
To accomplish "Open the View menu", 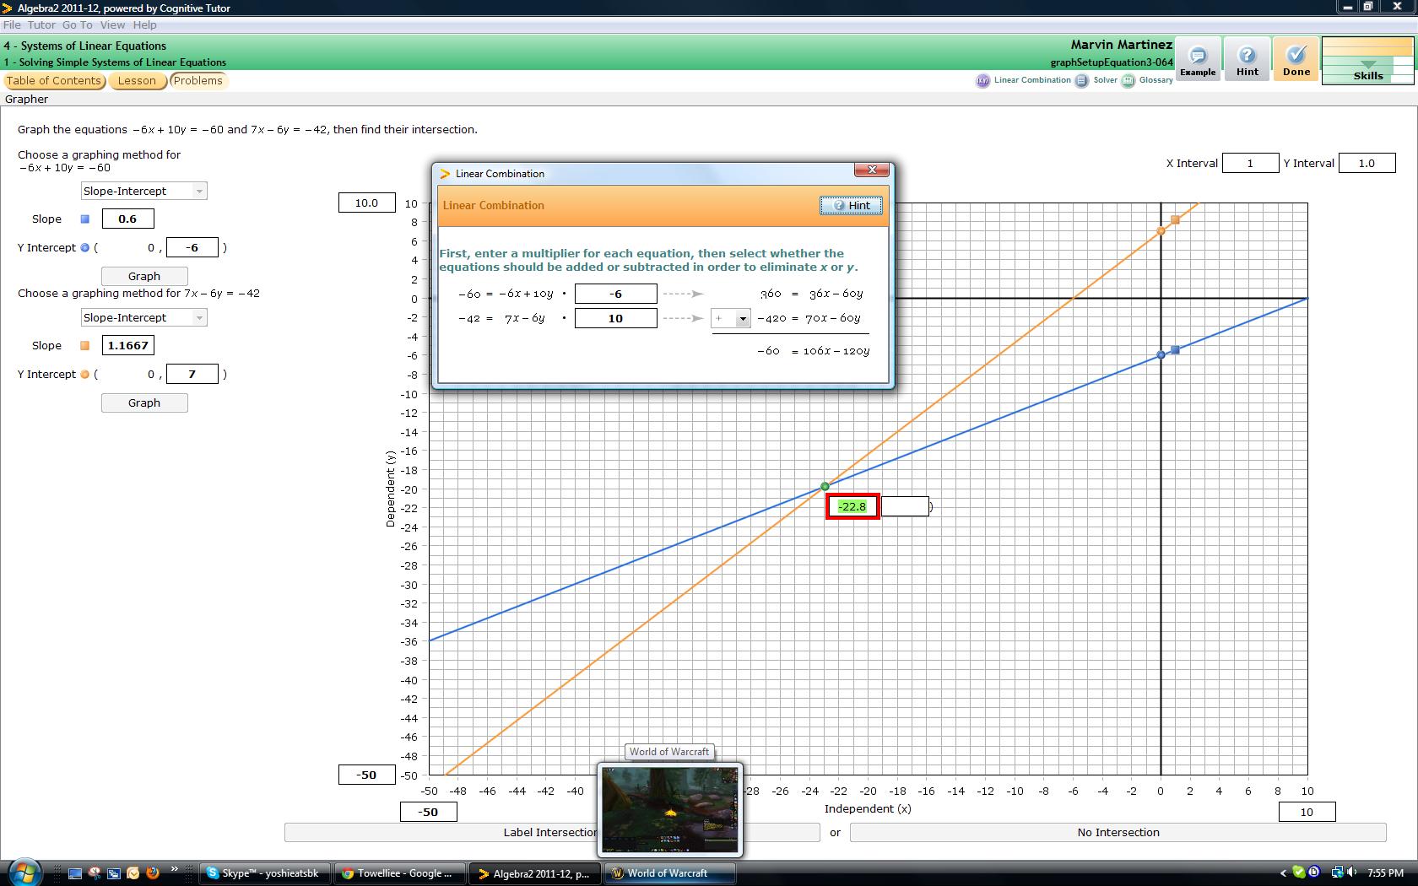I will coord(112,25).
